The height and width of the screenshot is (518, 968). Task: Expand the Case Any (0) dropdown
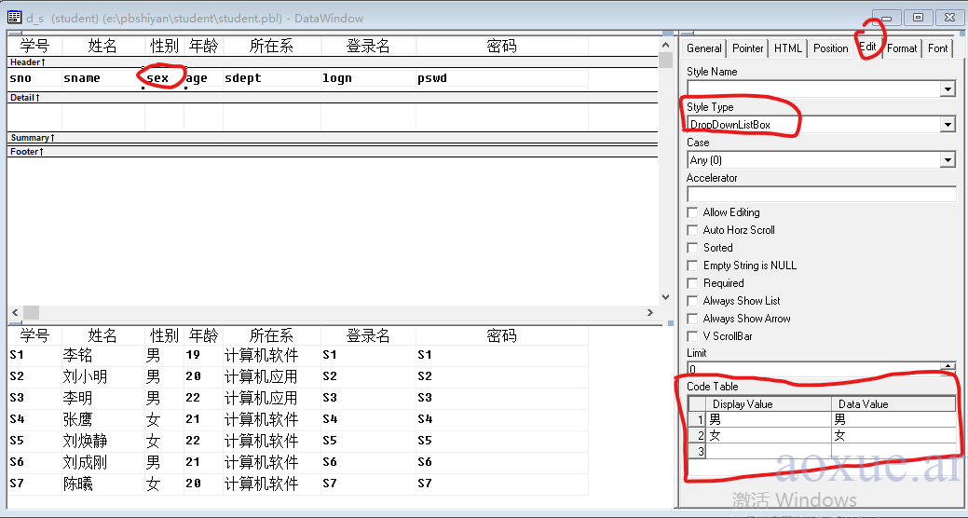coord(948,160)
